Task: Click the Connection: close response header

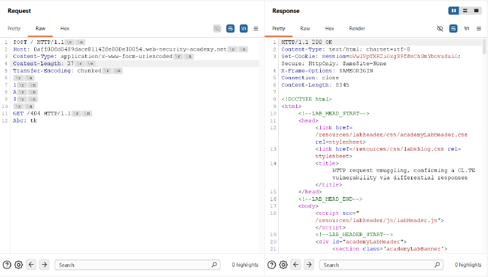Action: (310, 78)
